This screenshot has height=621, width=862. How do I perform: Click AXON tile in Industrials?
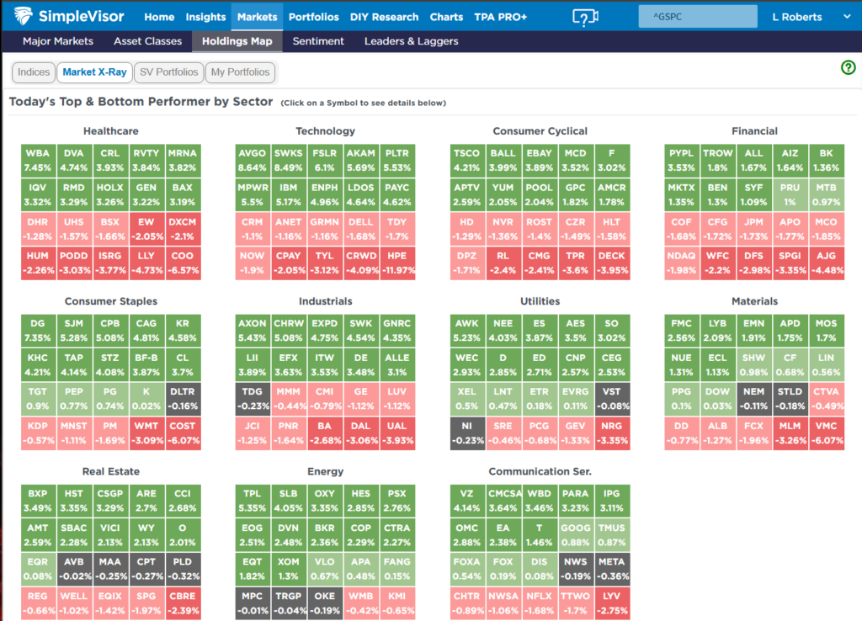253,331
